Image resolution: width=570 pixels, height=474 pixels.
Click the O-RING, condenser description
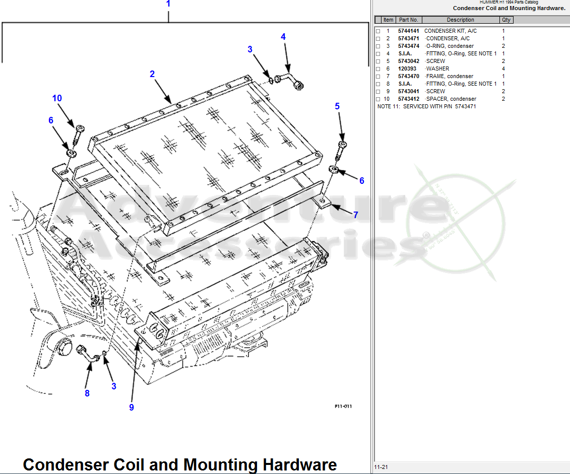point(450,46)
